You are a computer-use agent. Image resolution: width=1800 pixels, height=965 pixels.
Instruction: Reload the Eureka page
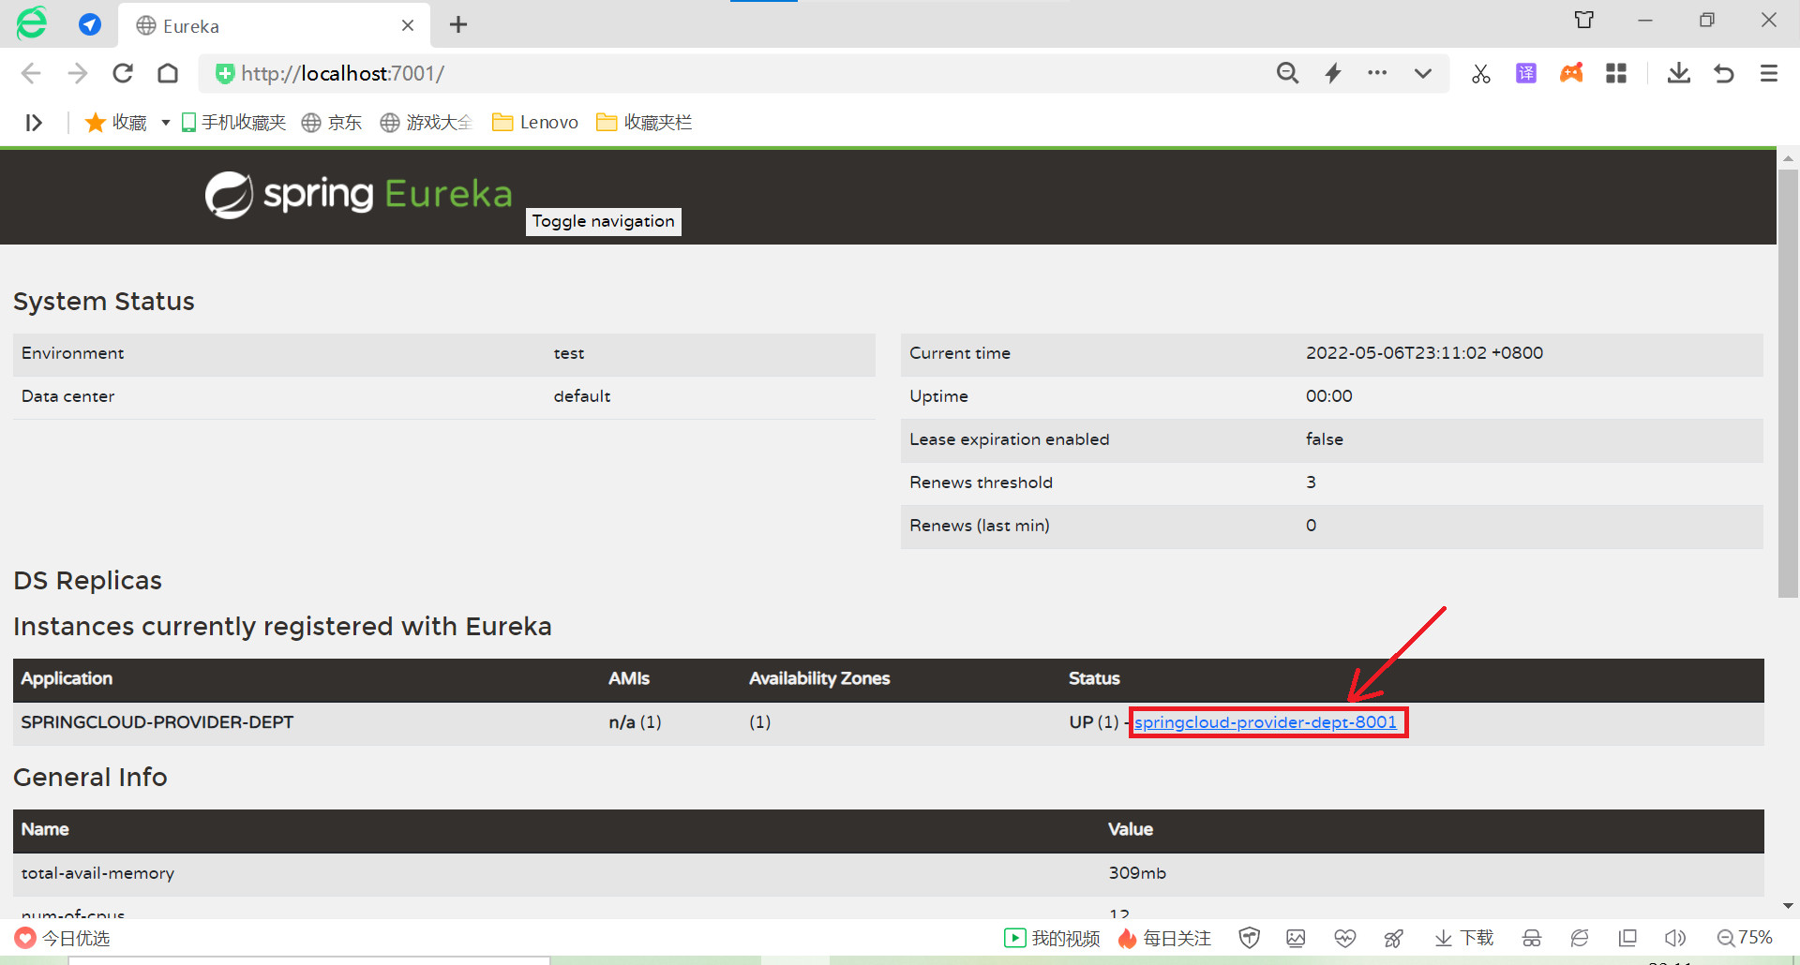[123, 73]
